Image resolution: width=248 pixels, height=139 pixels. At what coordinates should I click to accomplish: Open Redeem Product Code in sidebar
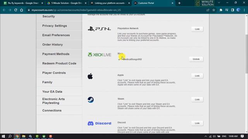[59, 63]
